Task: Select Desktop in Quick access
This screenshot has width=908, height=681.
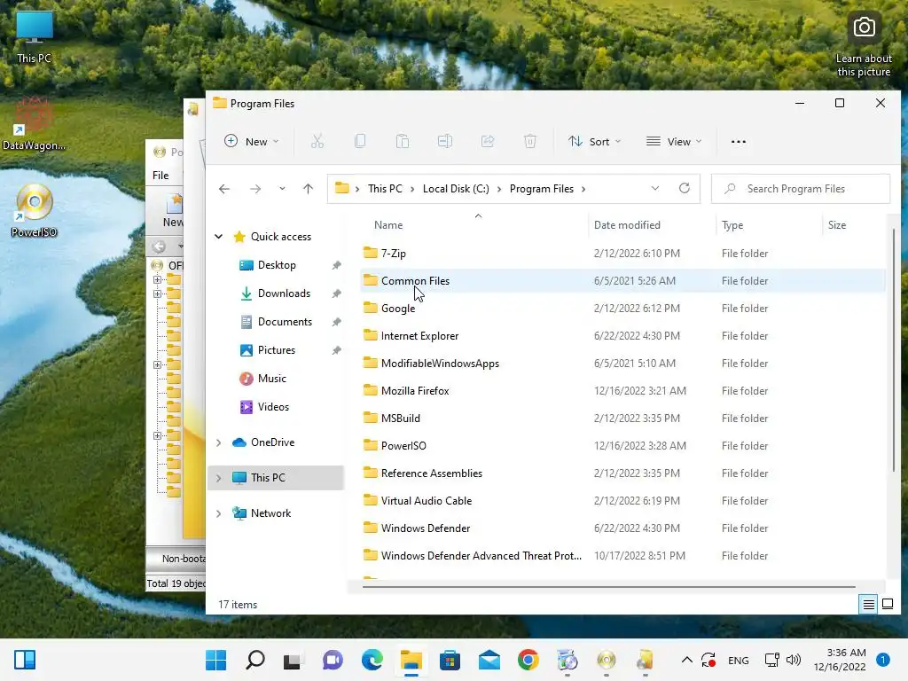Action: tap(277, 265)
